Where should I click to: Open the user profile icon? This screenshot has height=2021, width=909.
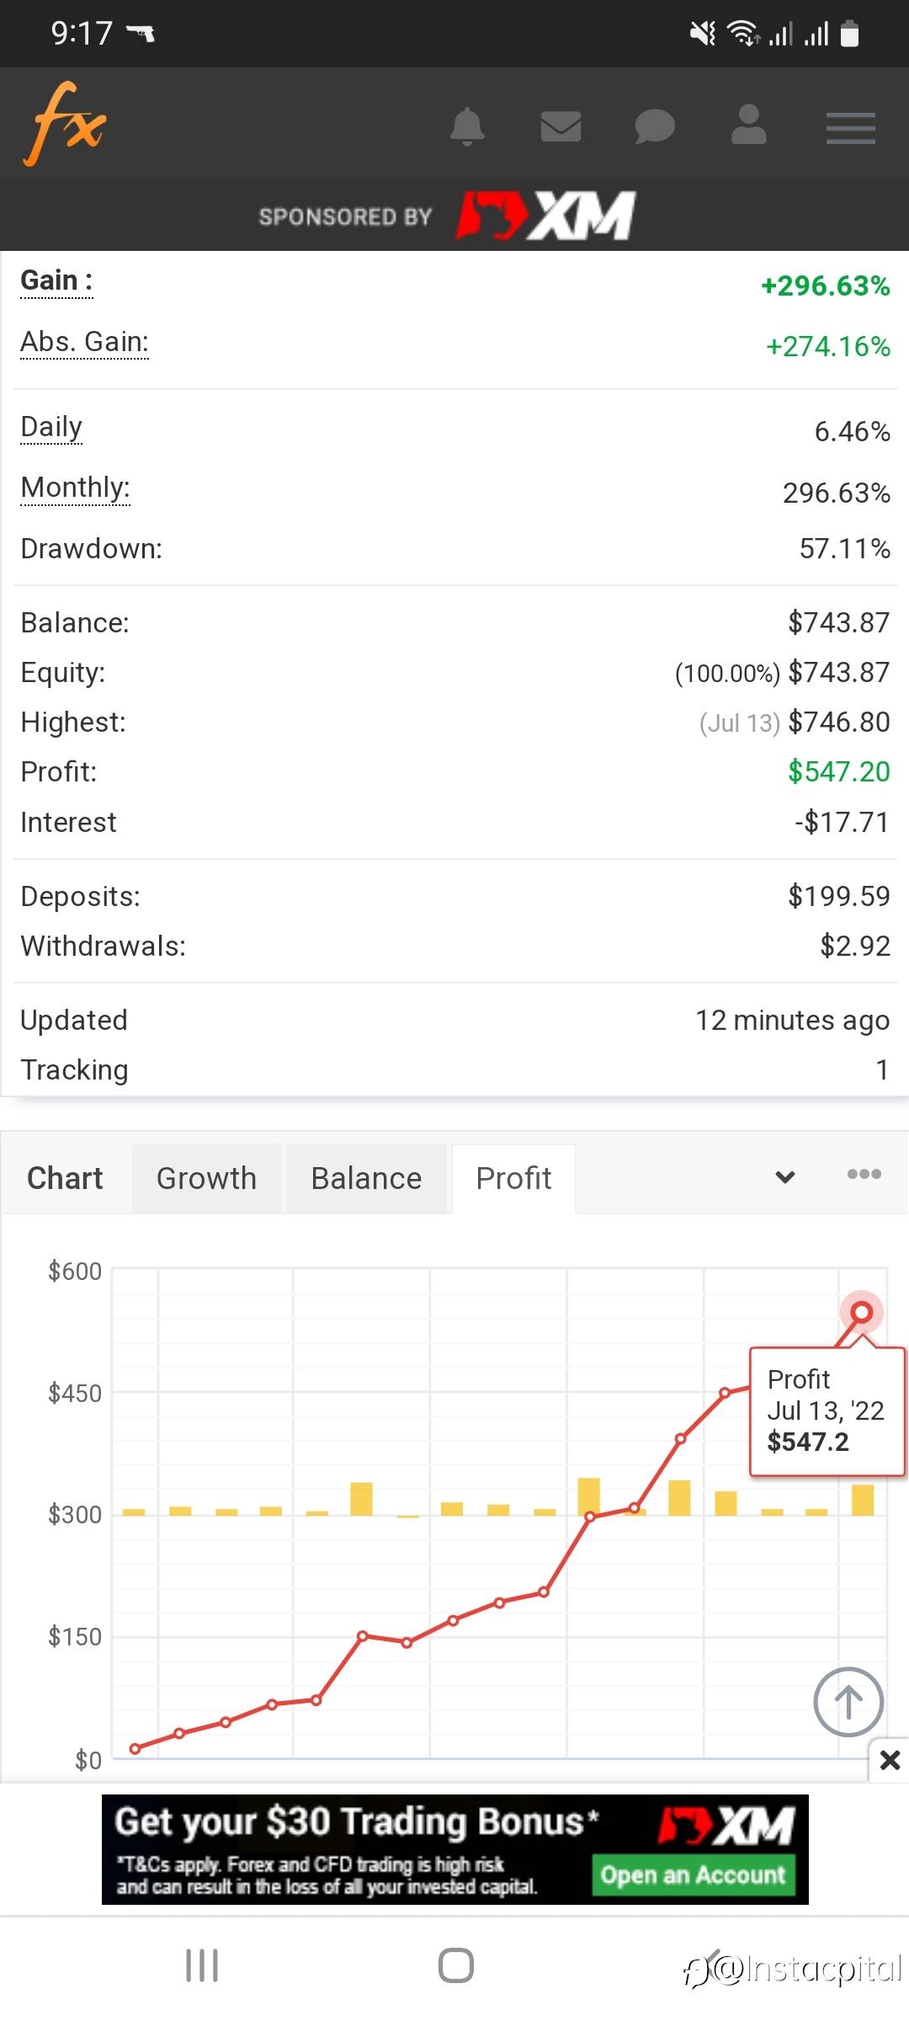pos(748,125)
